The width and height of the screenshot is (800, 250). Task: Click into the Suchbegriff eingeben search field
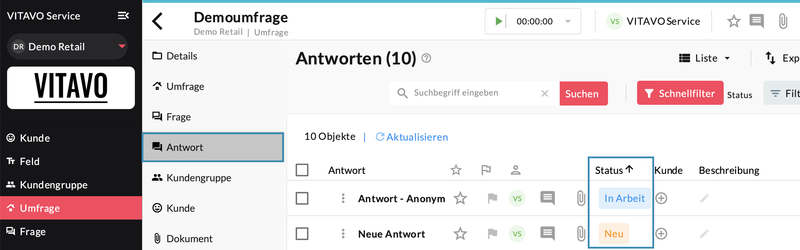pos(472,93)
